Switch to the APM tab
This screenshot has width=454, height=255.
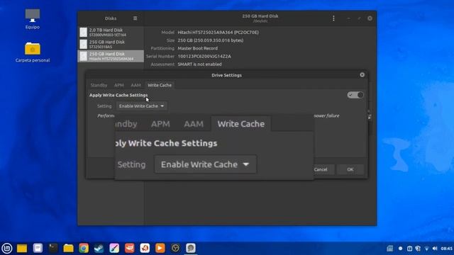click(x=119, y=85)
